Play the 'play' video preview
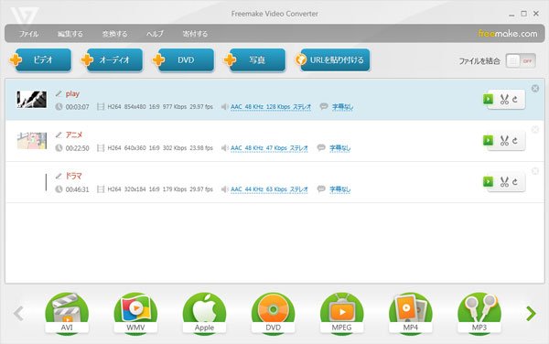This screenshot has width=549, height=344. click(x=488, y=99)
